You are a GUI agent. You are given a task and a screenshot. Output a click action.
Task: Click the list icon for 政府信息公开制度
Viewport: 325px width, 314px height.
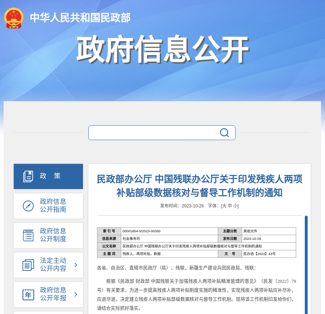point(28,235)
